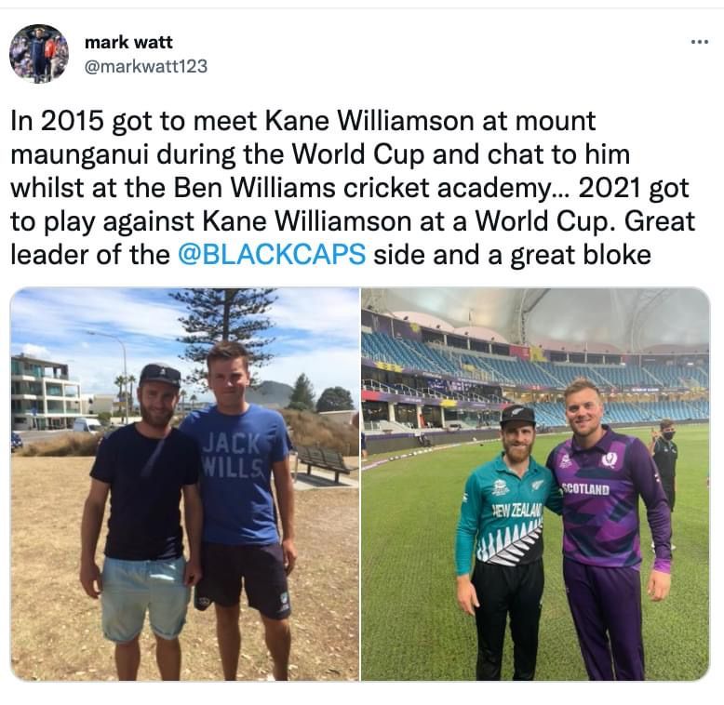724x705 pixels.
Task: Click the light blue shorts in left photo
Action: pos(143,597)
